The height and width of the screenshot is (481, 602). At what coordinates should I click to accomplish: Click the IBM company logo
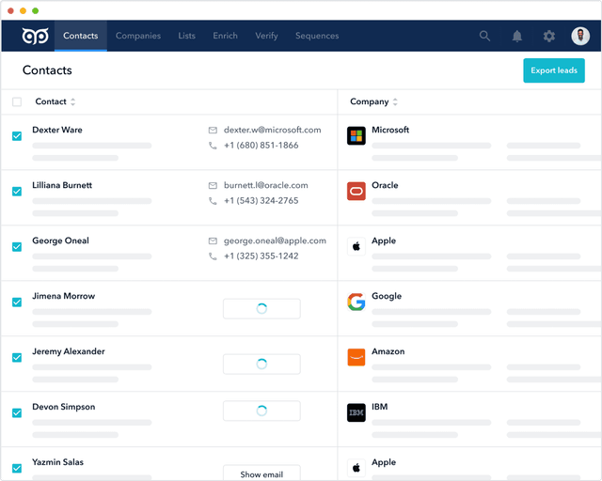[x=356, y=412]
